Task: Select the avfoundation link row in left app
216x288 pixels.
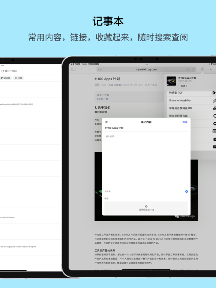Action: (x=30, y=105)
